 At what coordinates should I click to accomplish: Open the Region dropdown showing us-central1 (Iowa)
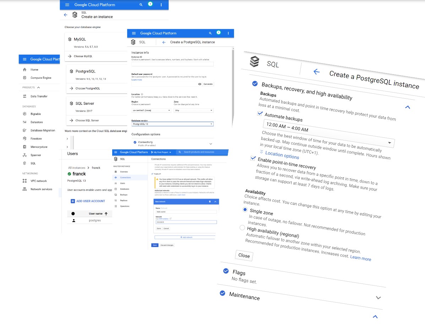click(151, 110)
